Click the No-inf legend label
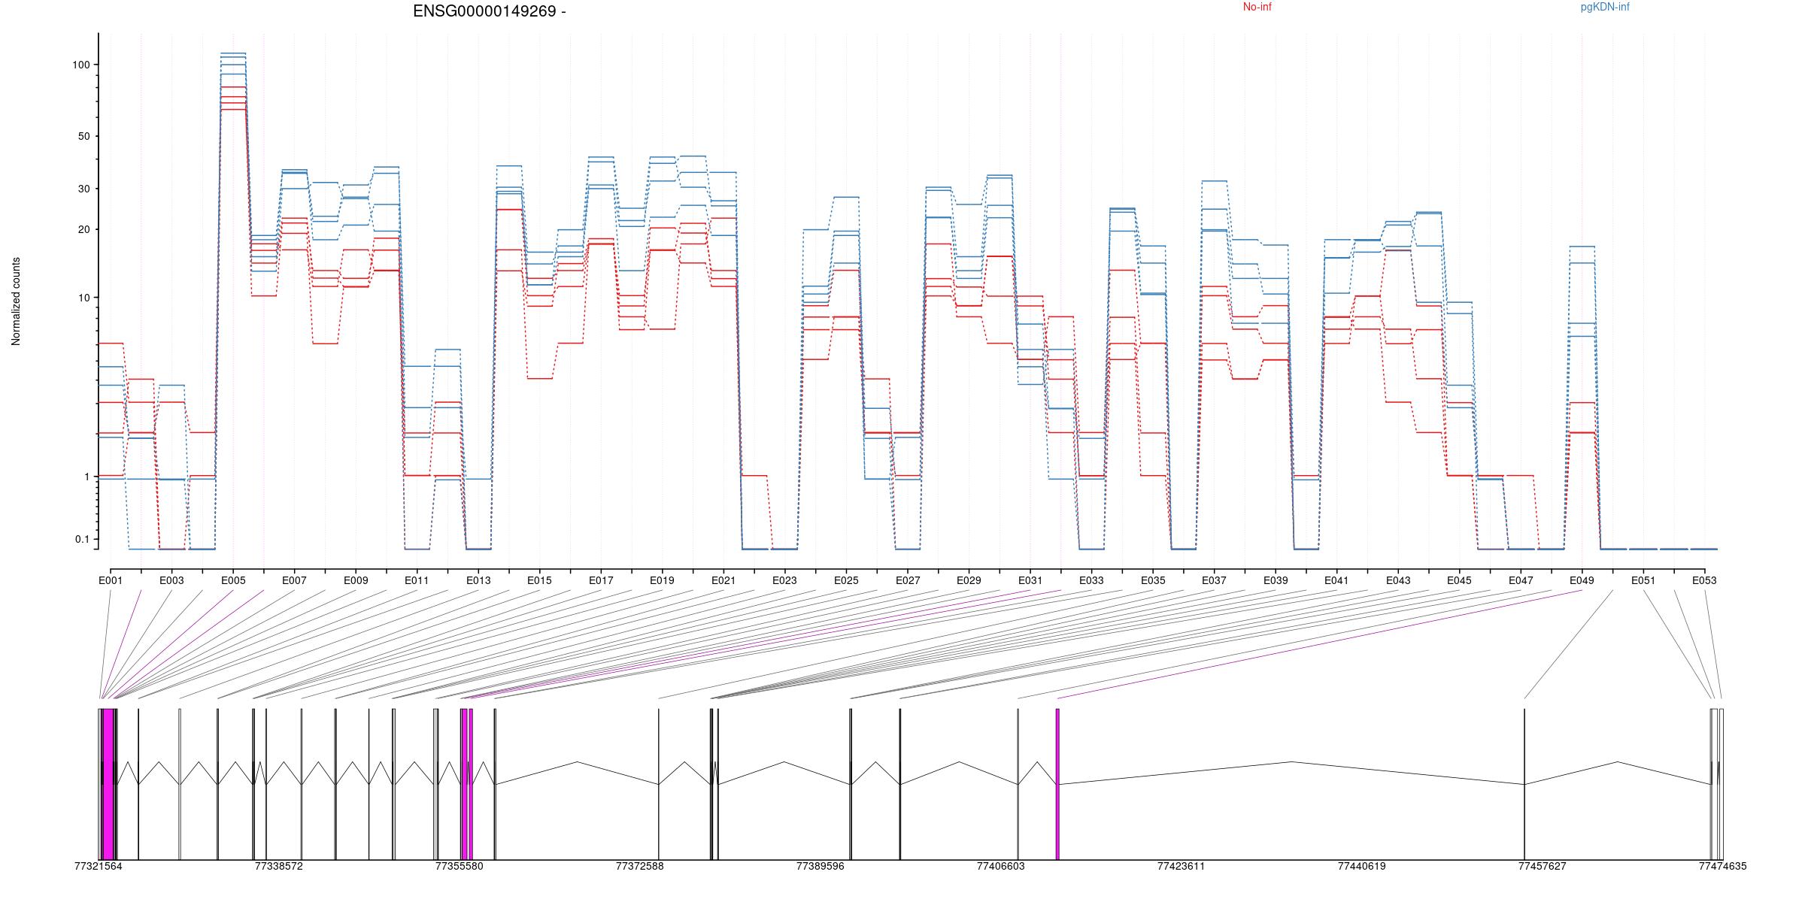This screenshot has height=902, width=1805. click(1257, 8)
